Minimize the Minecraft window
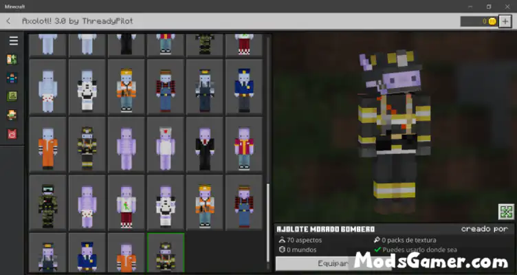This screenshot has height=275, width=517. [x=470, y=7]
